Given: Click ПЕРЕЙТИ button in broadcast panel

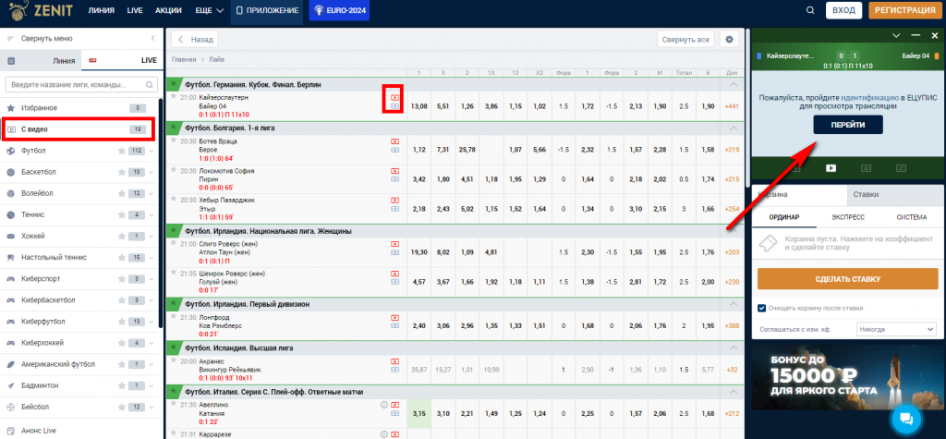Looking at the screenshot, I should point(848,125).
